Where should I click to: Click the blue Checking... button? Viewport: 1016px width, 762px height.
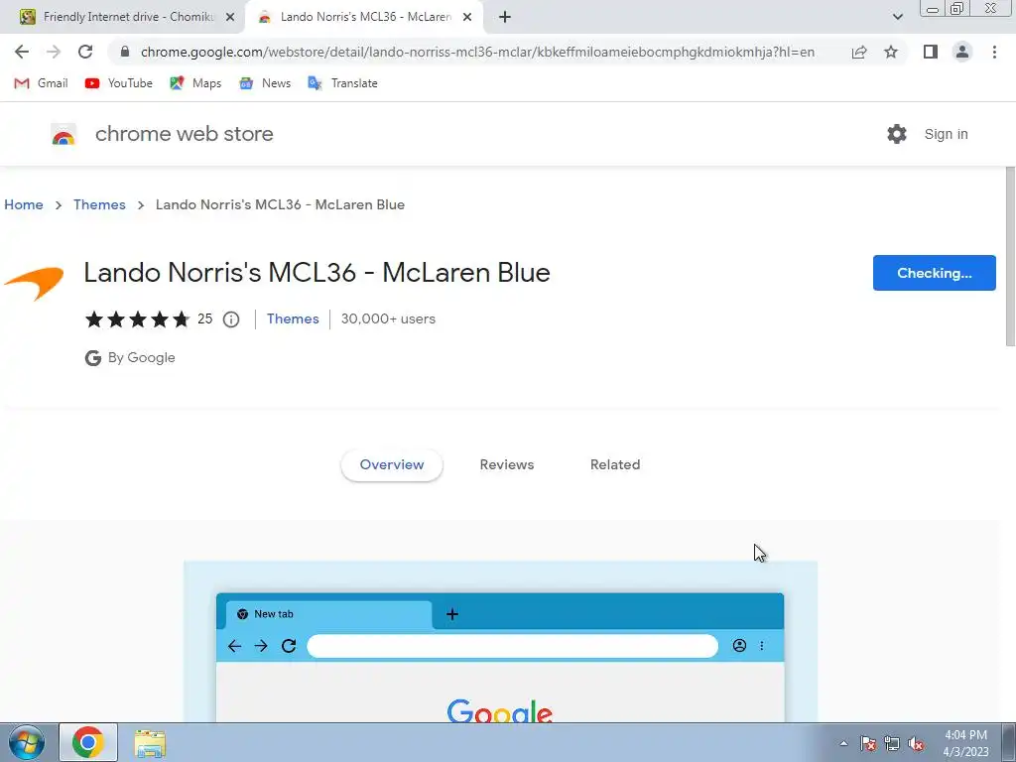tap(934, 273)
